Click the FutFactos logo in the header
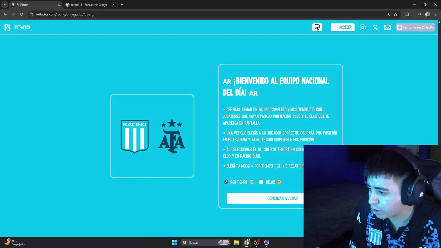 click(7, 27)
